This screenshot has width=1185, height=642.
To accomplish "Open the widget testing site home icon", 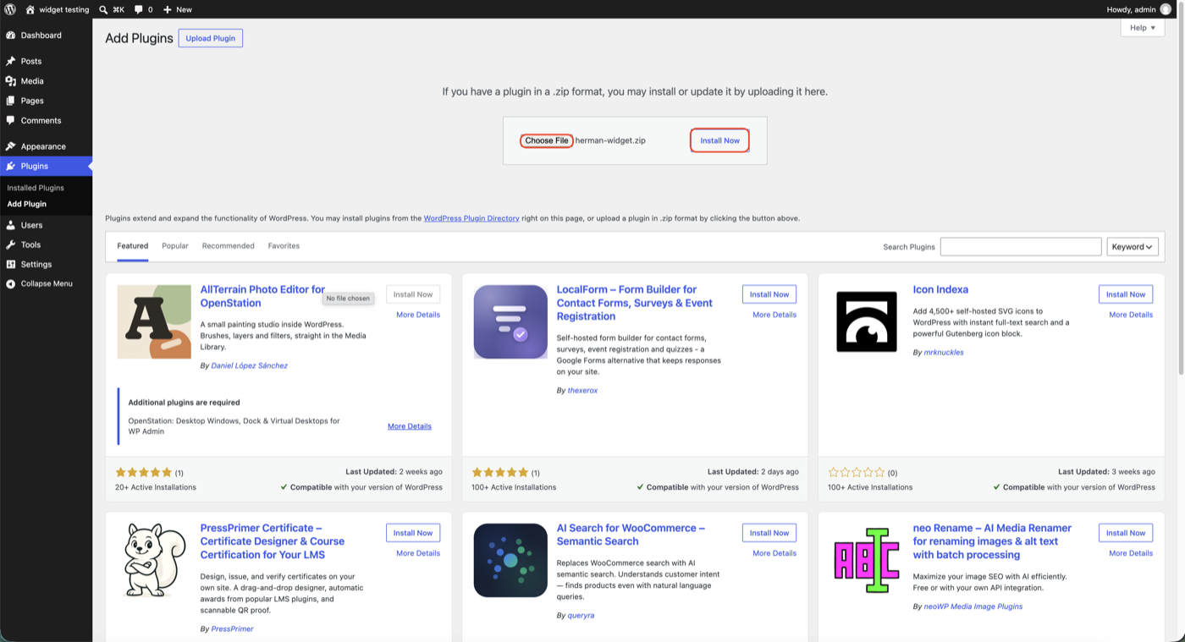I will 30,9.
